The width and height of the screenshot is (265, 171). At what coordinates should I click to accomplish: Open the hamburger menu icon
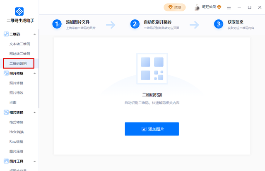point(229,7)
